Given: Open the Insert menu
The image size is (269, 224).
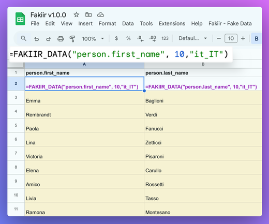Looking at the screenshot, I should (85, 23).
